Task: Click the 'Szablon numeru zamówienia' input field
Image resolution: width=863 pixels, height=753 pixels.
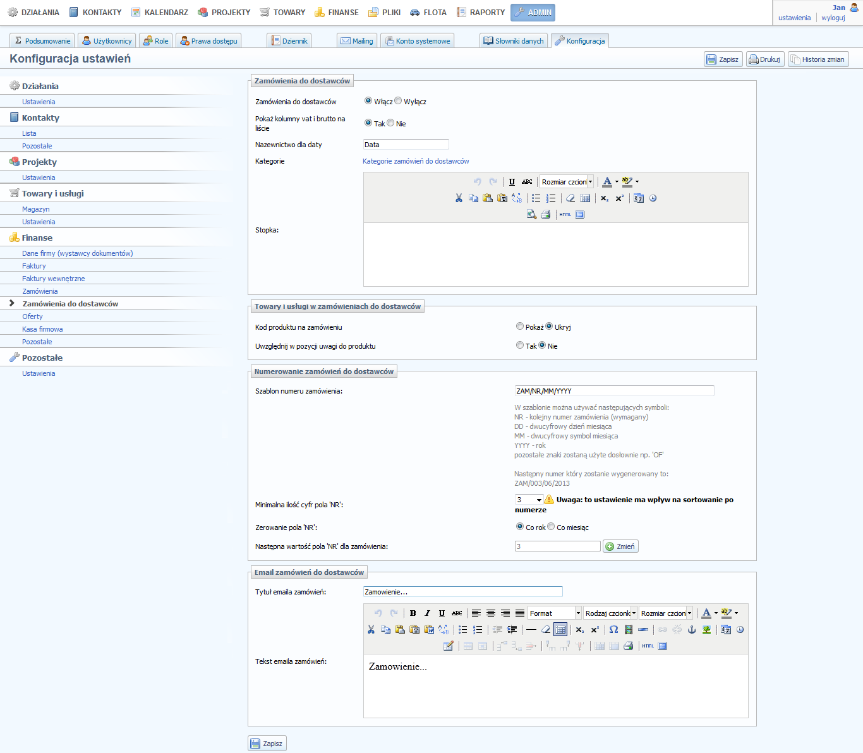Action: click(614, 391)
